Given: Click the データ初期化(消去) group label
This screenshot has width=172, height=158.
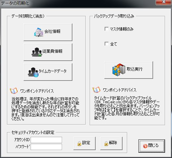Looking at the screenshot, I should pyautogui.click(x=28, y=16).
